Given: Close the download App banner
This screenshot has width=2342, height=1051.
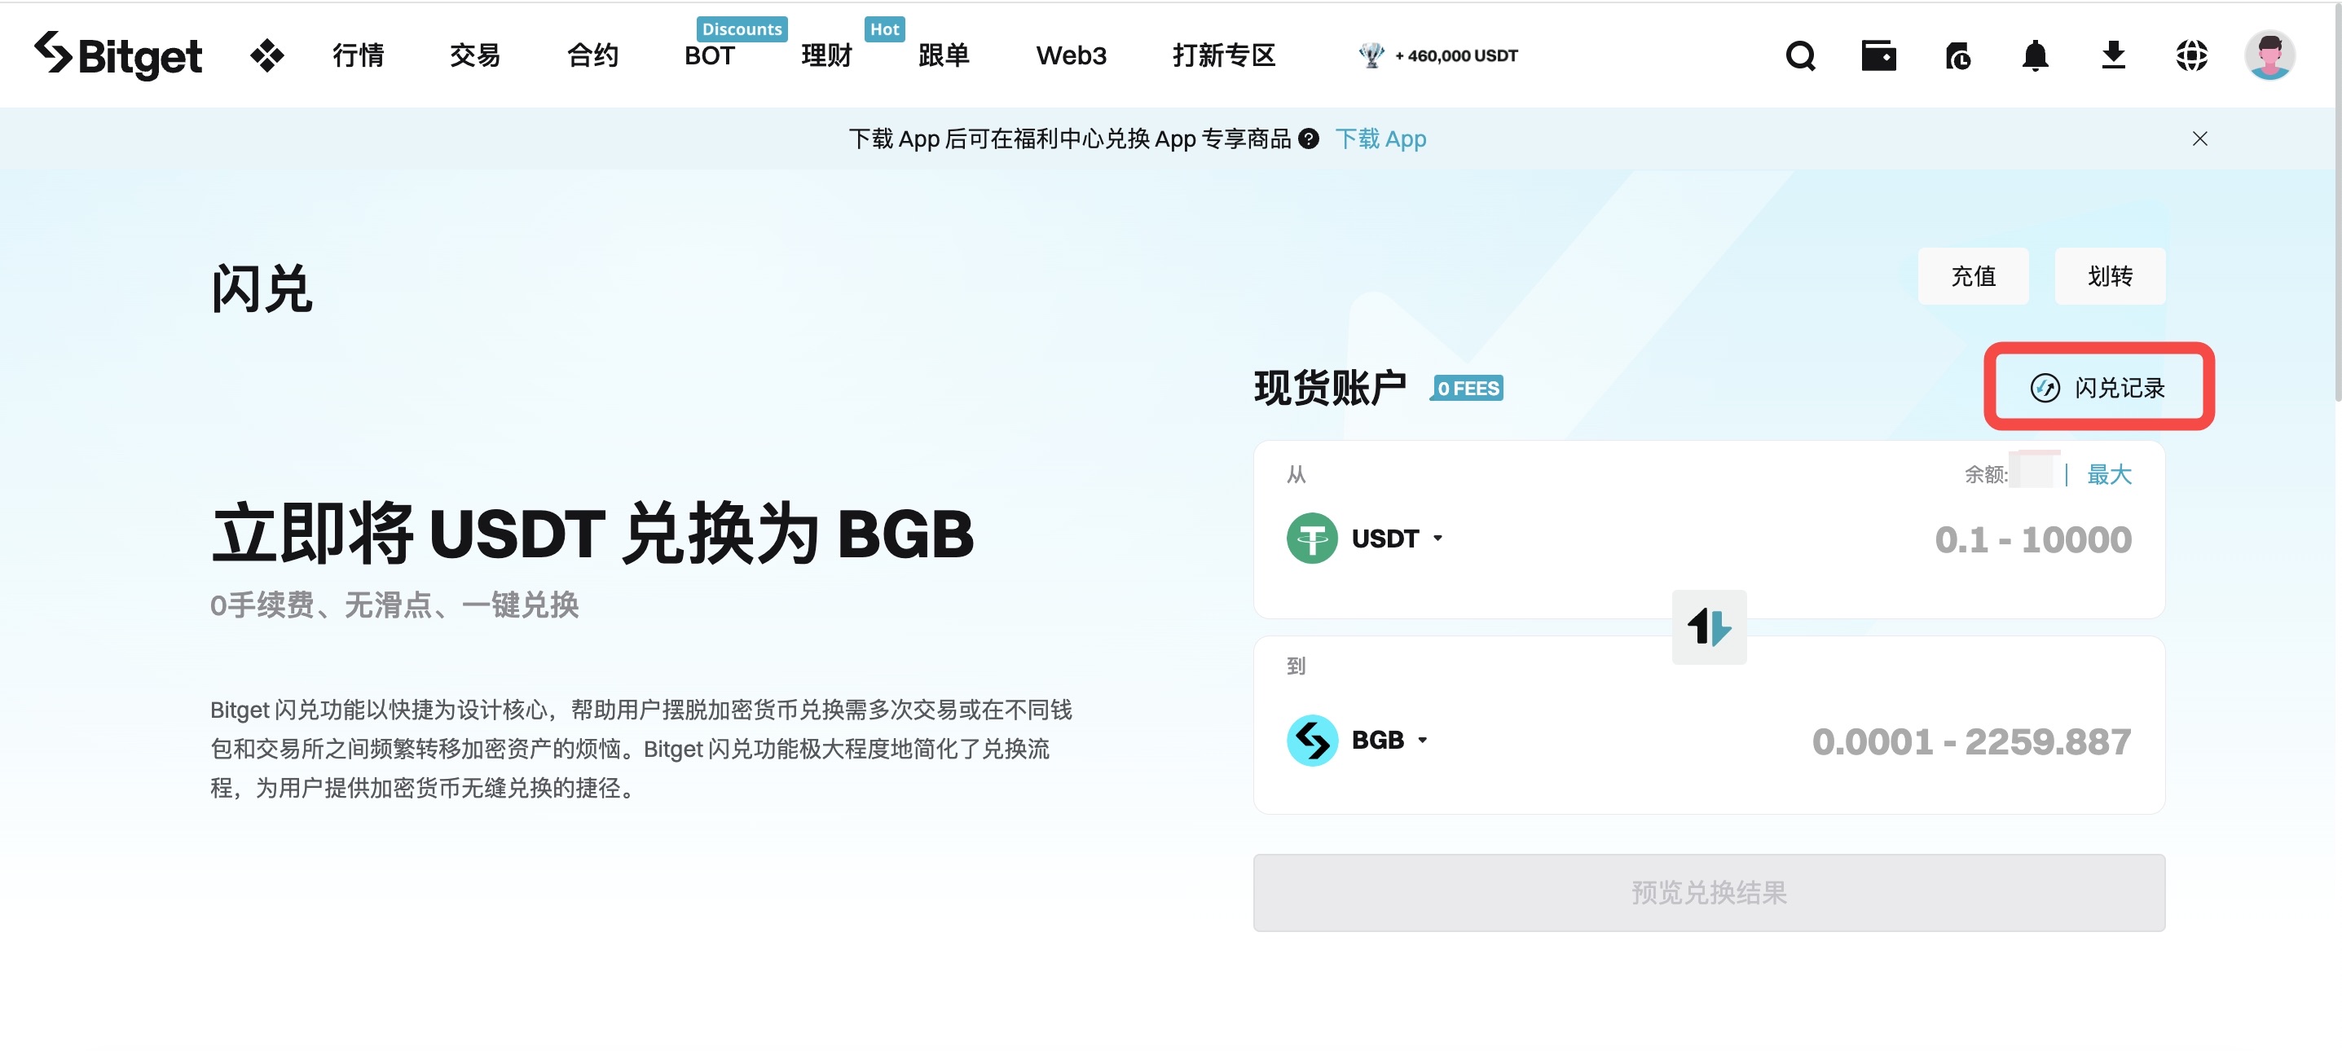Looking at the screenshot, I should (2199, 139).
